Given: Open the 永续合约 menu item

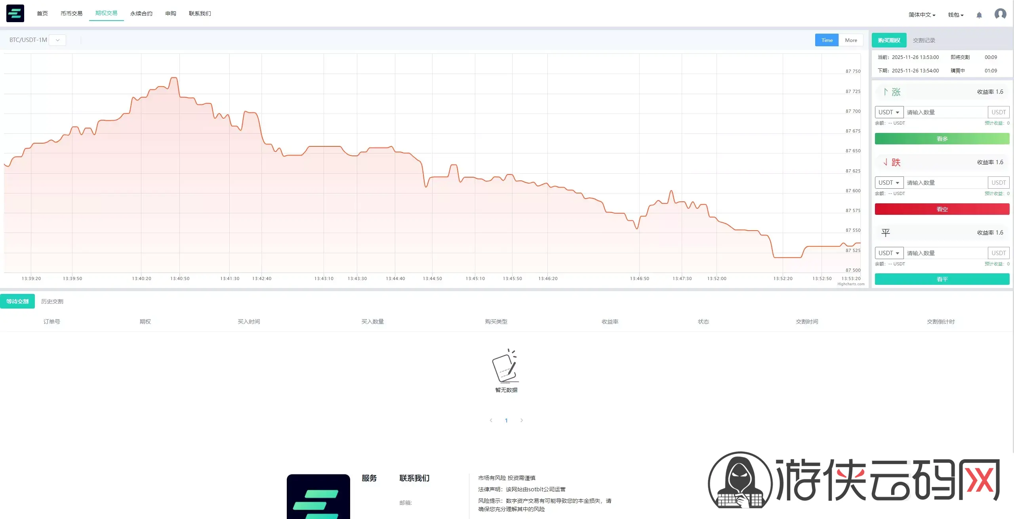Looking at the screenshot, I should coord(141,13).
